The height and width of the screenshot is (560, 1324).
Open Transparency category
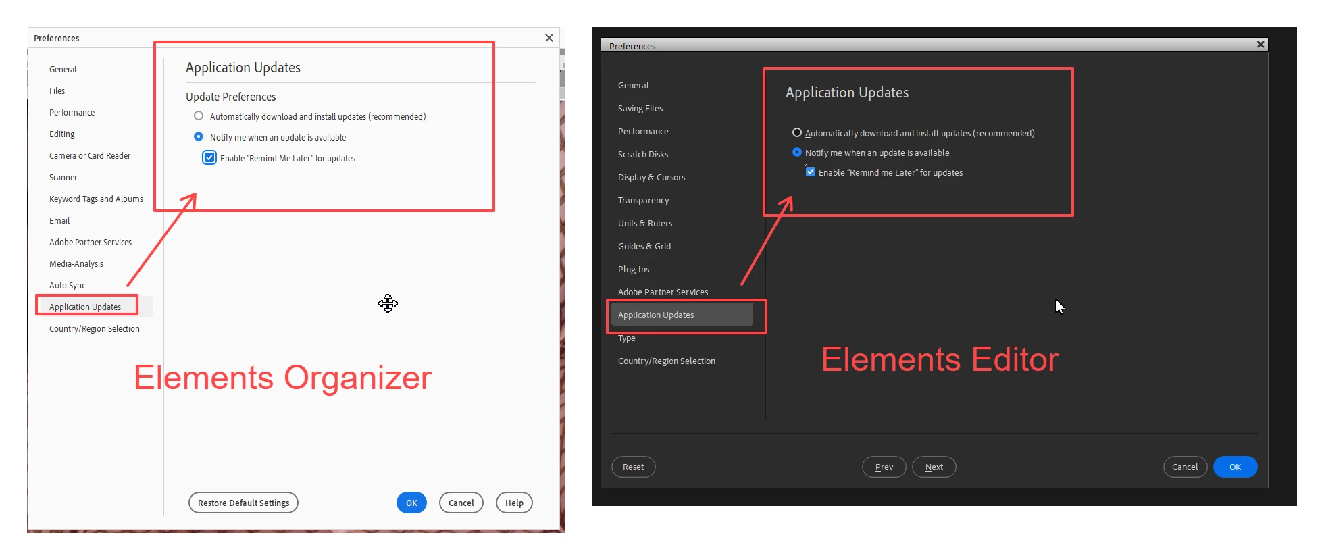coord(643,200)
